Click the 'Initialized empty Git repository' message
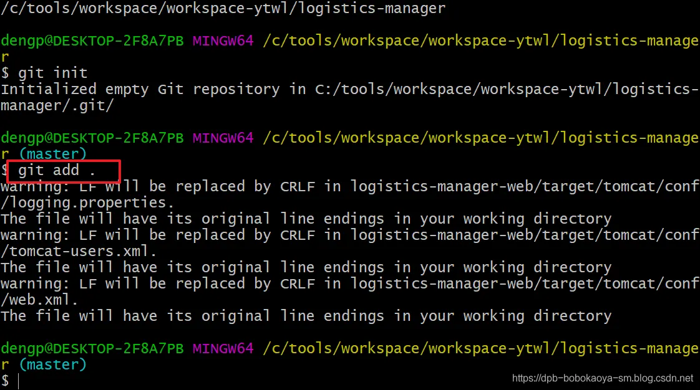 pos(140,89)
